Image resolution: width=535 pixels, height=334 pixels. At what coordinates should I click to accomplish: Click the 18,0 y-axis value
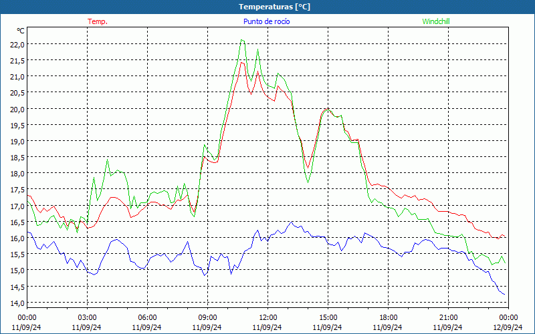point(18,174)
